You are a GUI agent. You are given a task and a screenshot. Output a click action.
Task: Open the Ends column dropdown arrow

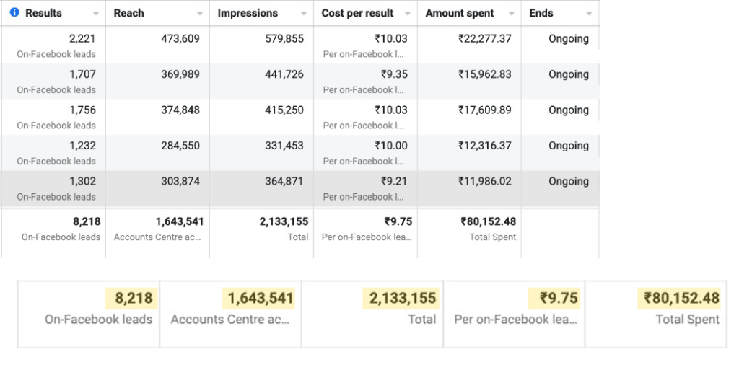pos(589,14)
